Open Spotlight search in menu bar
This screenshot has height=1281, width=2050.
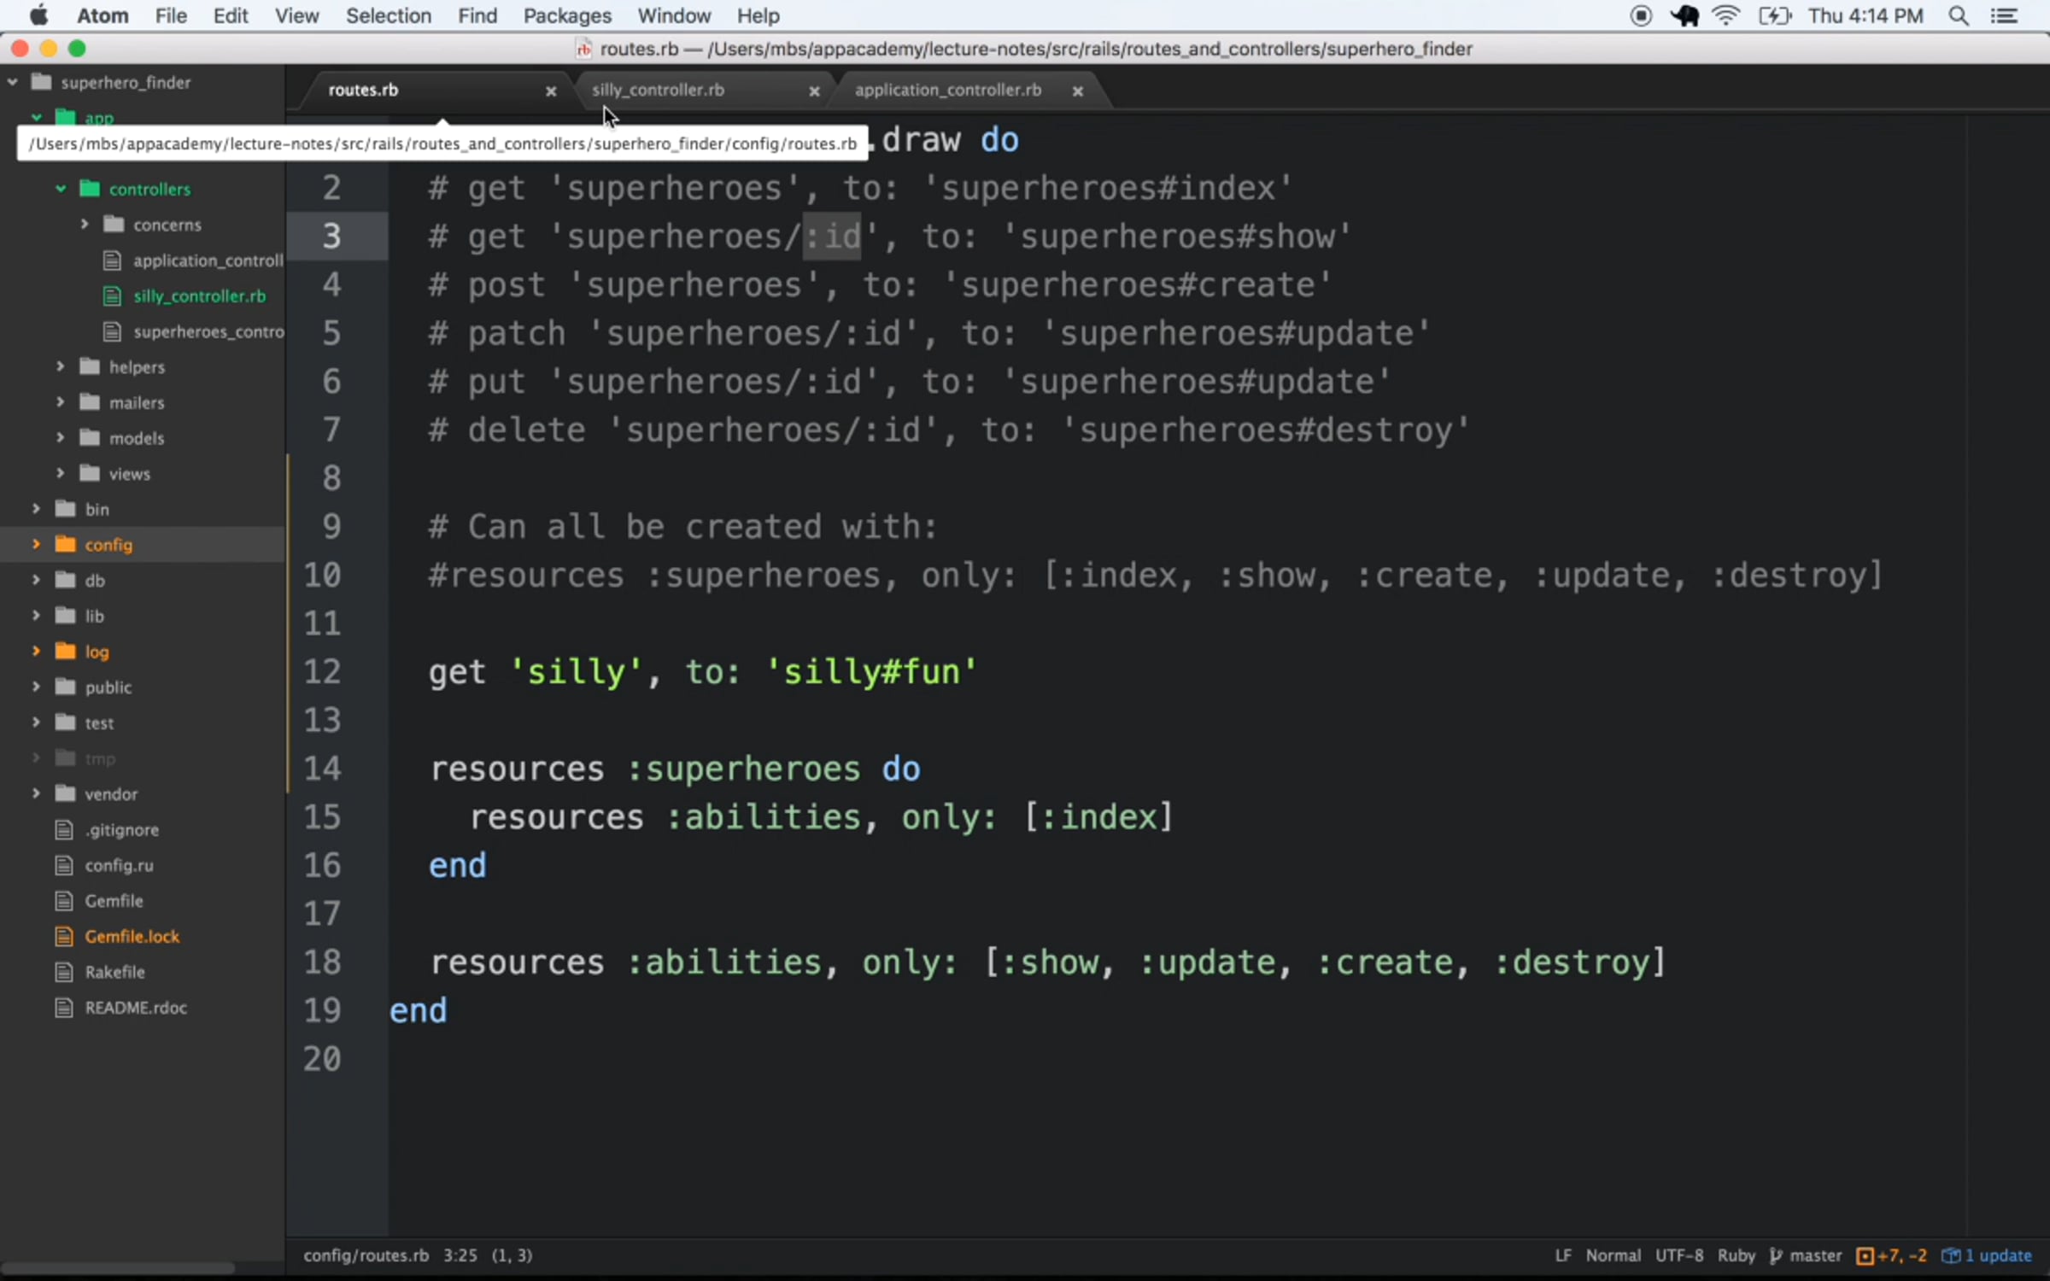(1959, 15)
